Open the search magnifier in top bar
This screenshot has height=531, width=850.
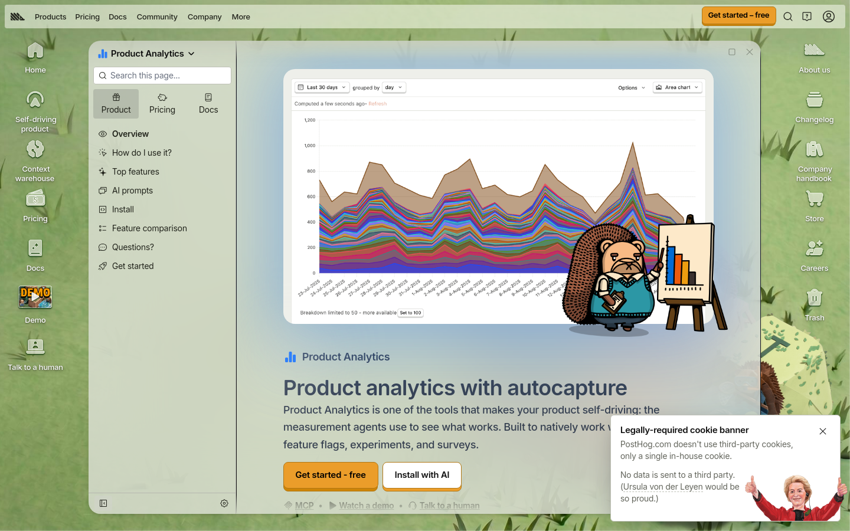pyautogui.click(x=788, y=17)
